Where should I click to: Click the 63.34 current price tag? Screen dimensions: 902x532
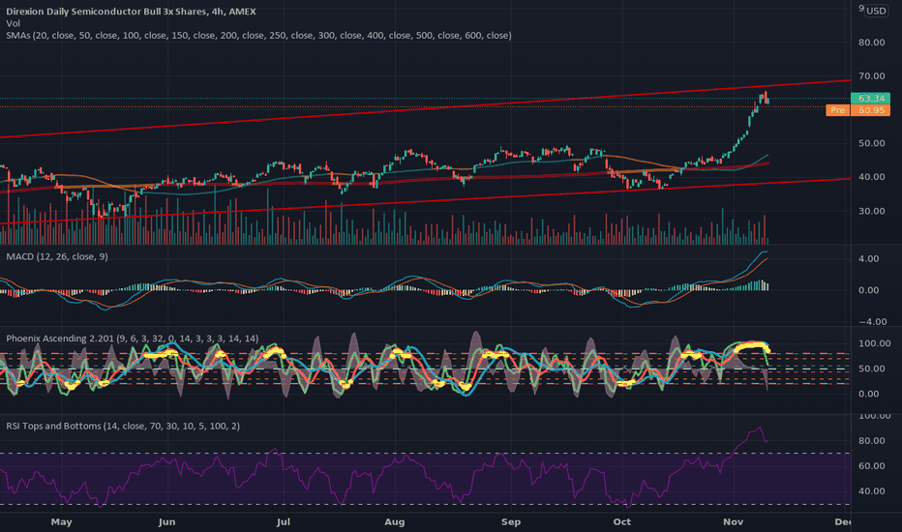coord(870,99)
